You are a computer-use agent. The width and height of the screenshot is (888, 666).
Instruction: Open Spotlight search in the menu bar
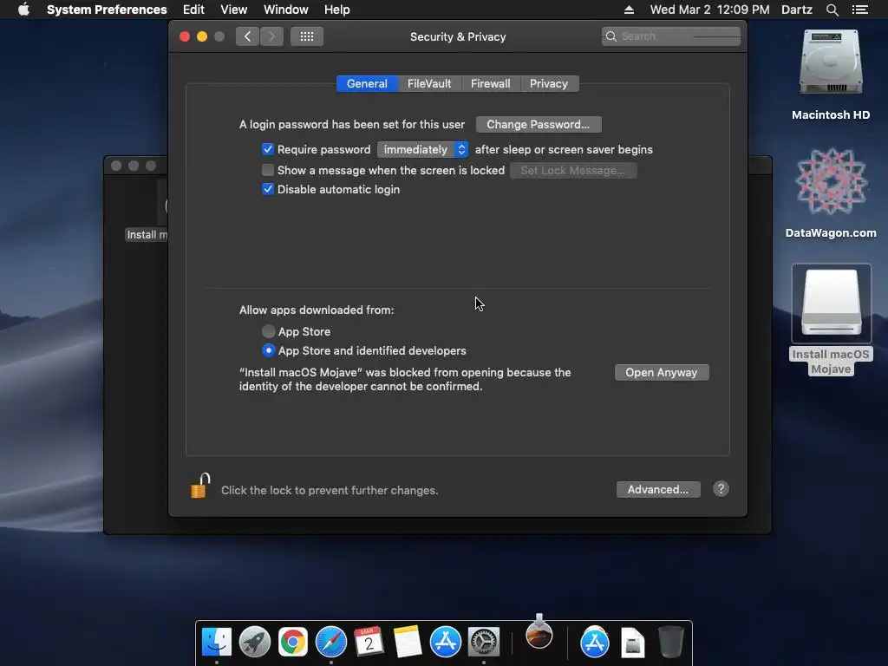click(x=832, y=10)
